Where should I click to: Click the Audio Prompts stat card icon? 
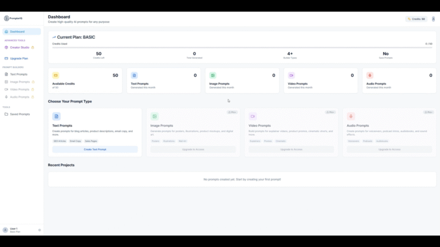point(370,75)
